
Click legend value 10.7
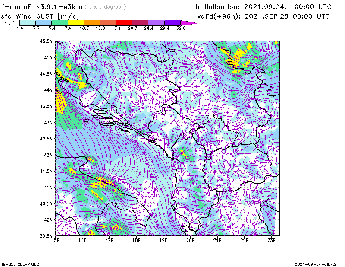point(84,28)
